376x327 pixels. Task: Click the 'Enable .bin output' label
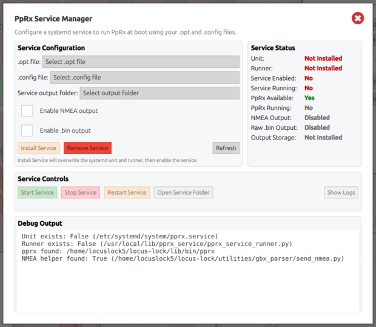(x=65, y=130)
